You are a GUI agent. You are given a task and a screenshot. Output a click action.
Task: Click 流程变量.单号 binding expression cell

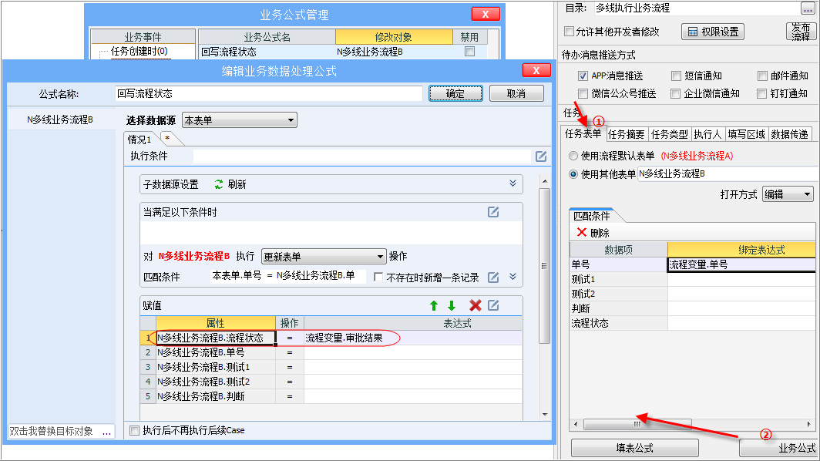coord(741,264)
